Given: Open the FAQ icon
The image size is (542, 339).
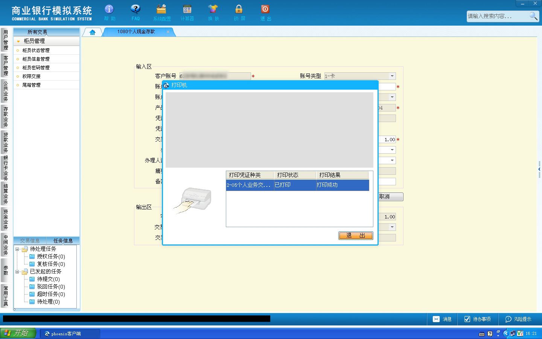Looking at the screenshot, I should 135,12.
